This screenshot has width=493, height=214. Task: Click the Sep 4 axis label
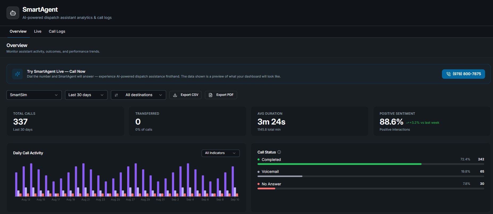190,200
